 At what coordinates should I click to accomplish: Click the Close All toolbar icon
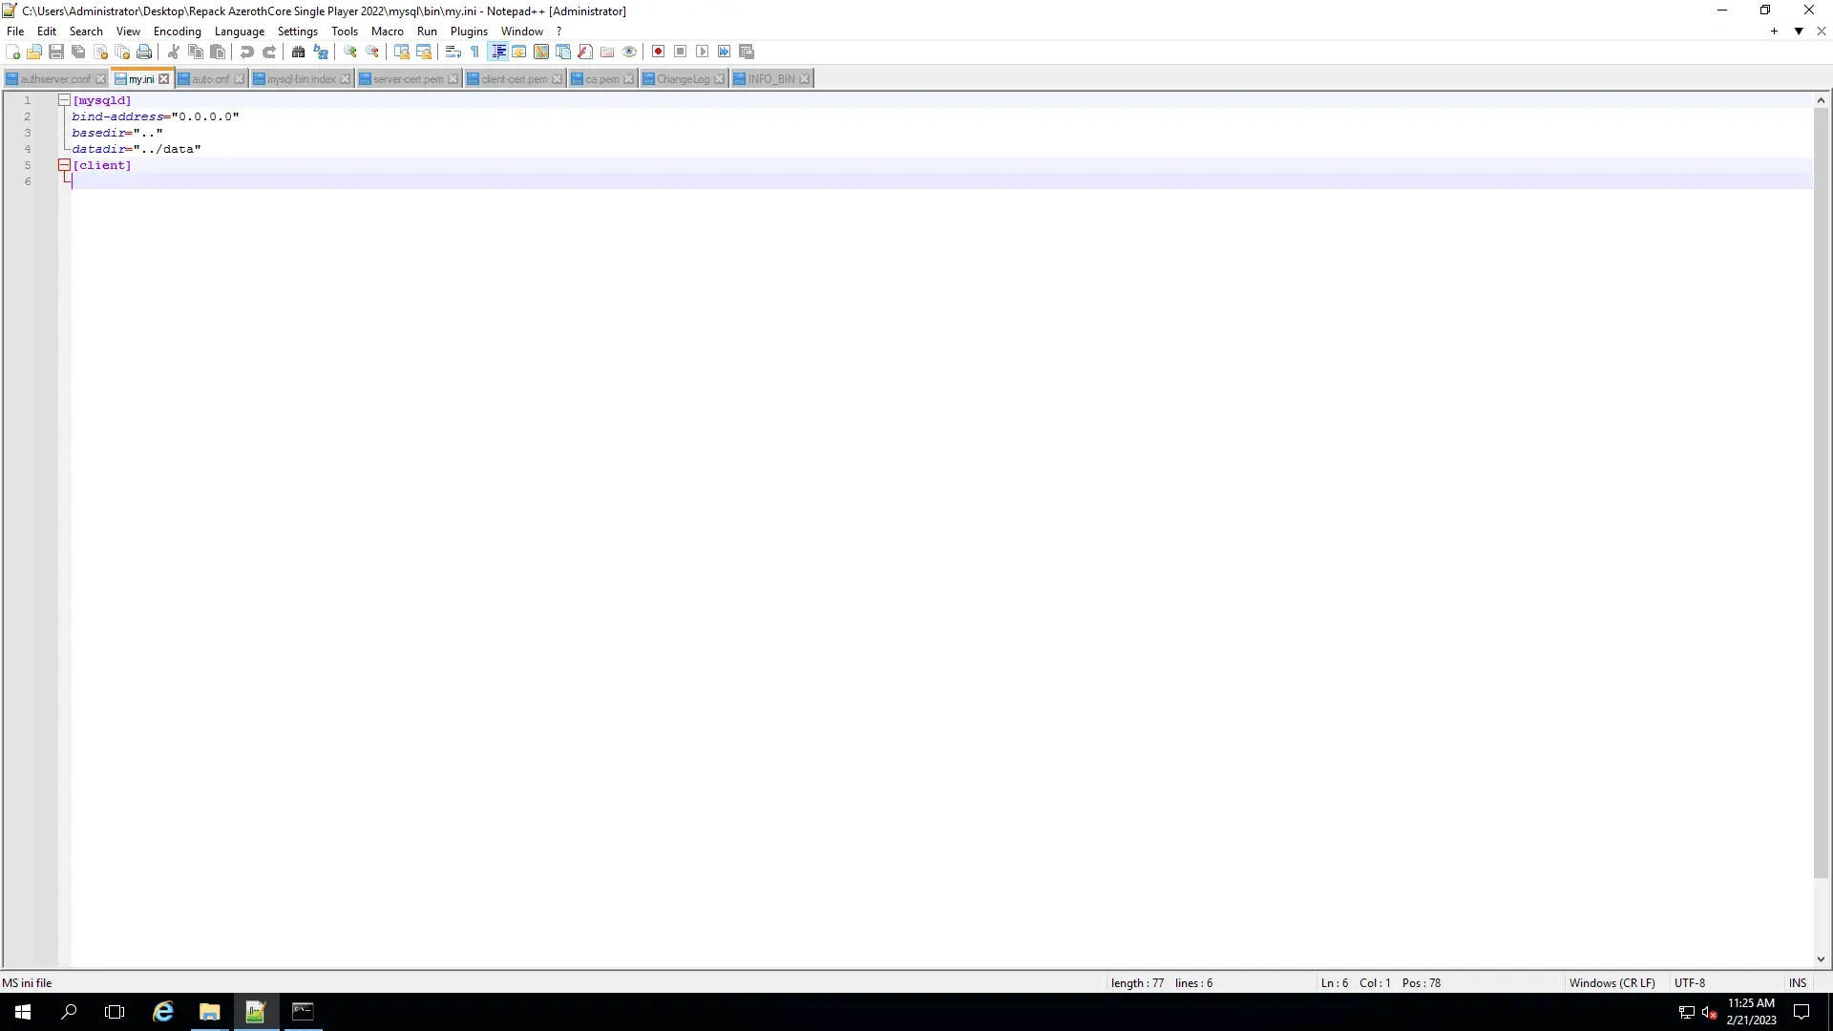click(x=122, y=52)
